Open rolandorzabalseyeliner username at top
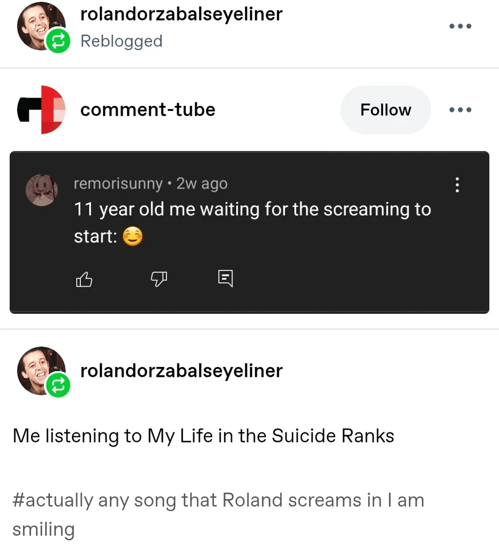Screen dimensions: 499x556 pyautogui.click(x=181, y=14)
